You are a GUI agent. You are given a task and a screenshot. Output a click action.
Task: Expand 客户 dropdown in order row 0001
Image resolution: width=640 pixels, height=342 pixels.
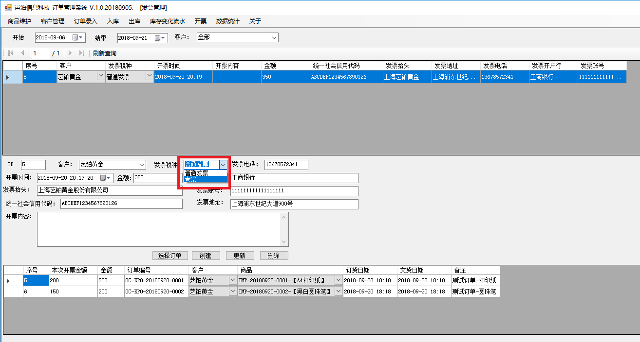coord(233,280)
